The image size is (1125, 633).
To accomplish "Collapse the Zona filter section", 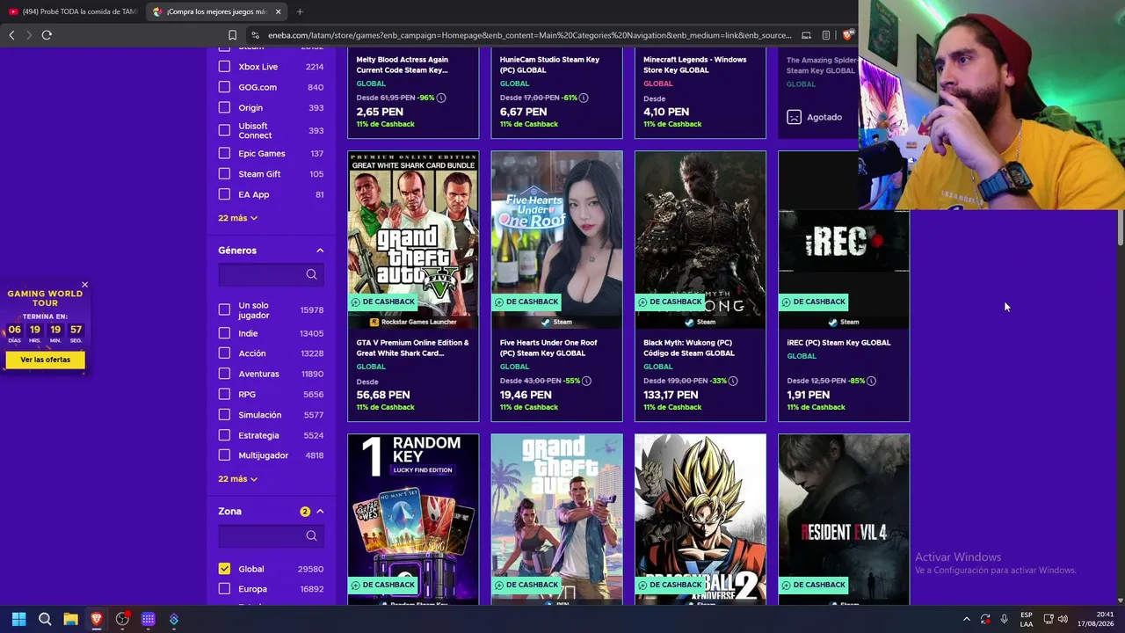I will click(320, 512).
